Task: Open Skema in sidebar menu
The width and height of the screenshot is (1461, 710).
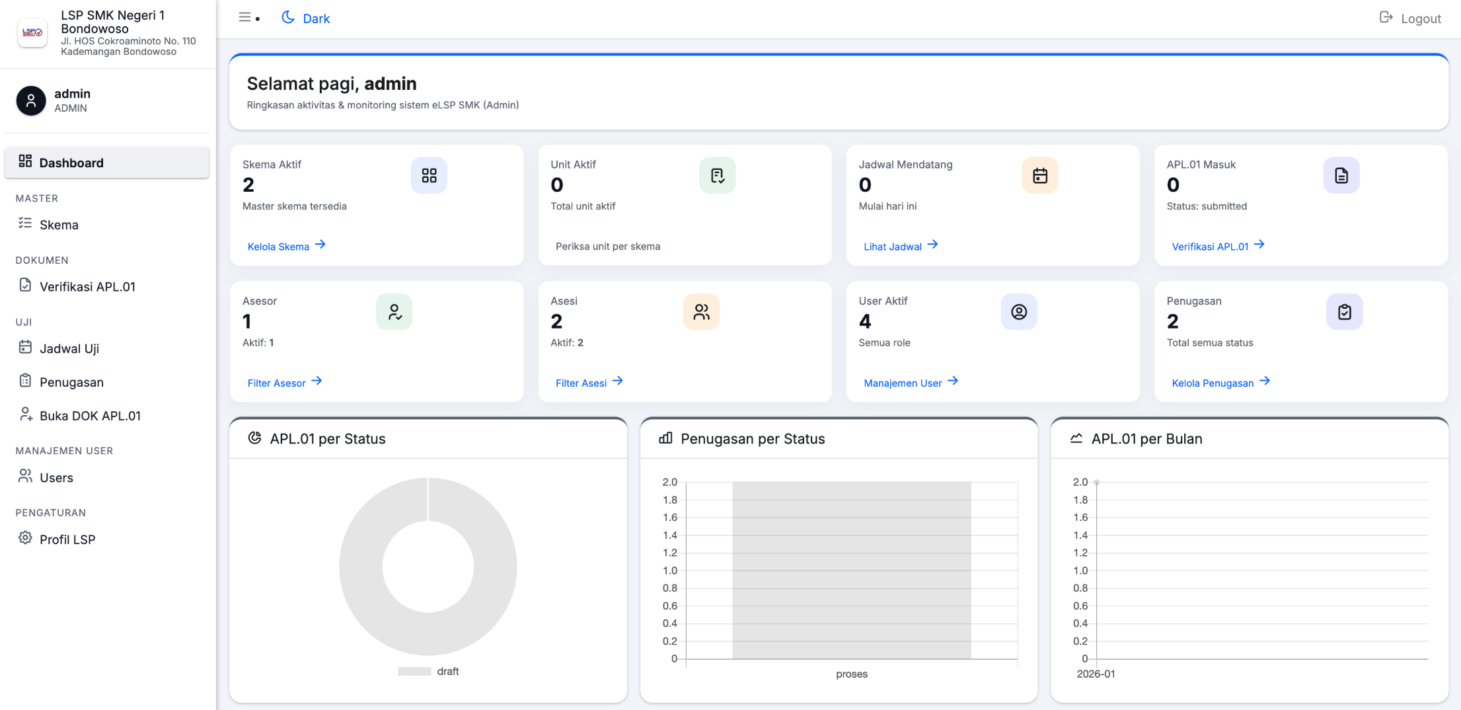Action: click(59, 225)
